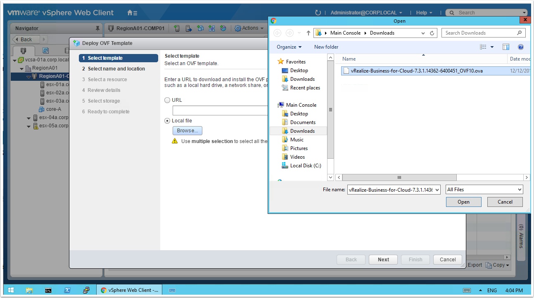Click the New Resource Pool toolbar icon
The image size is (534, 298).
223,28
